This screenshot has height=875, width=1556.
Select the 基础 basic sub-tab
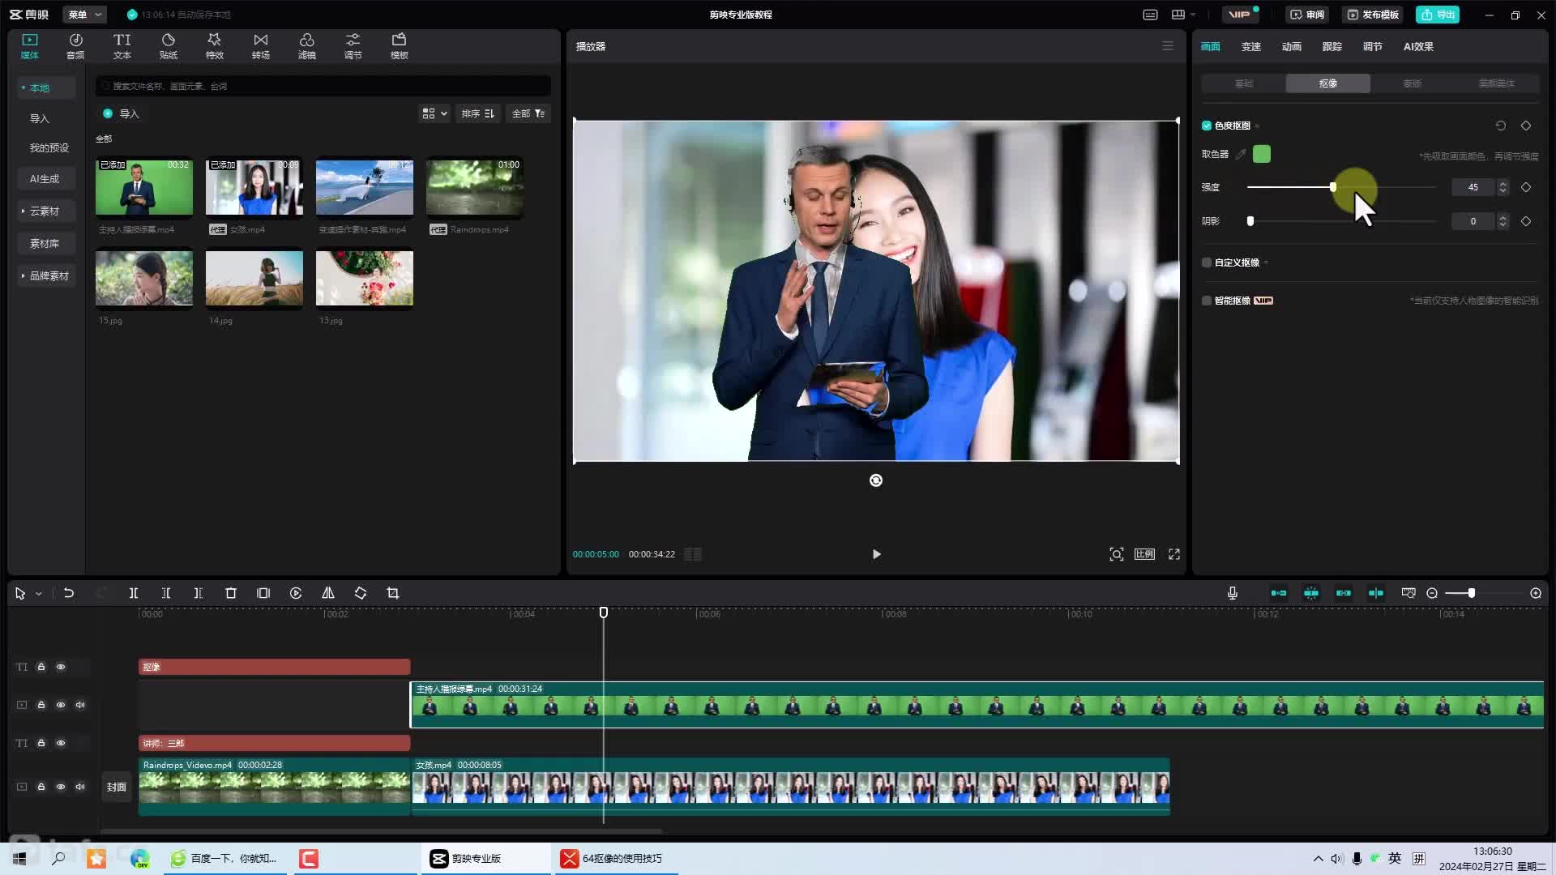[1244, 83]
